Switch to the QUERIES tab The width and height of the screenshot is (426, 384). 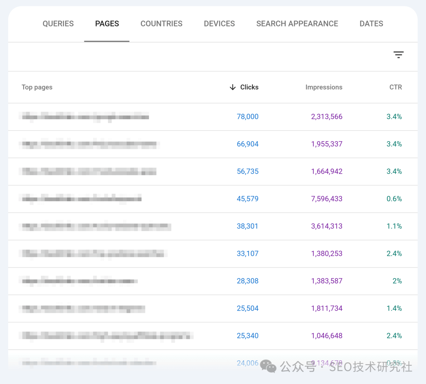click(x=58, y=24)
